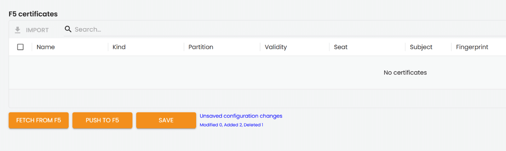Open the Unsaved configuration changes link
Viewport: 506px width, 151px height.
tap(241, 116)
